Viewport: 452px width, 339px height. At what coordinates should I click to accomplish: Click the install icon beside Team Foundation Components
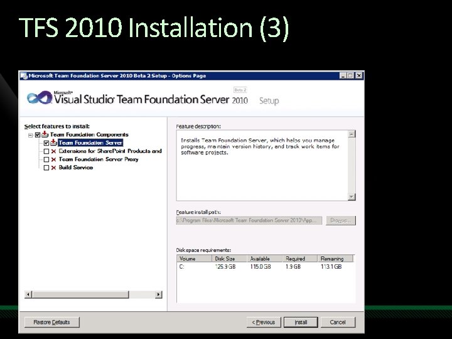(45, 134)
